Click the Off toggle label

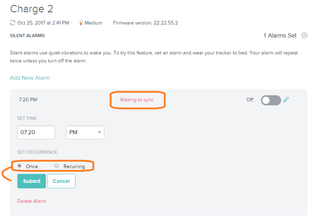(x=250, y=100)
